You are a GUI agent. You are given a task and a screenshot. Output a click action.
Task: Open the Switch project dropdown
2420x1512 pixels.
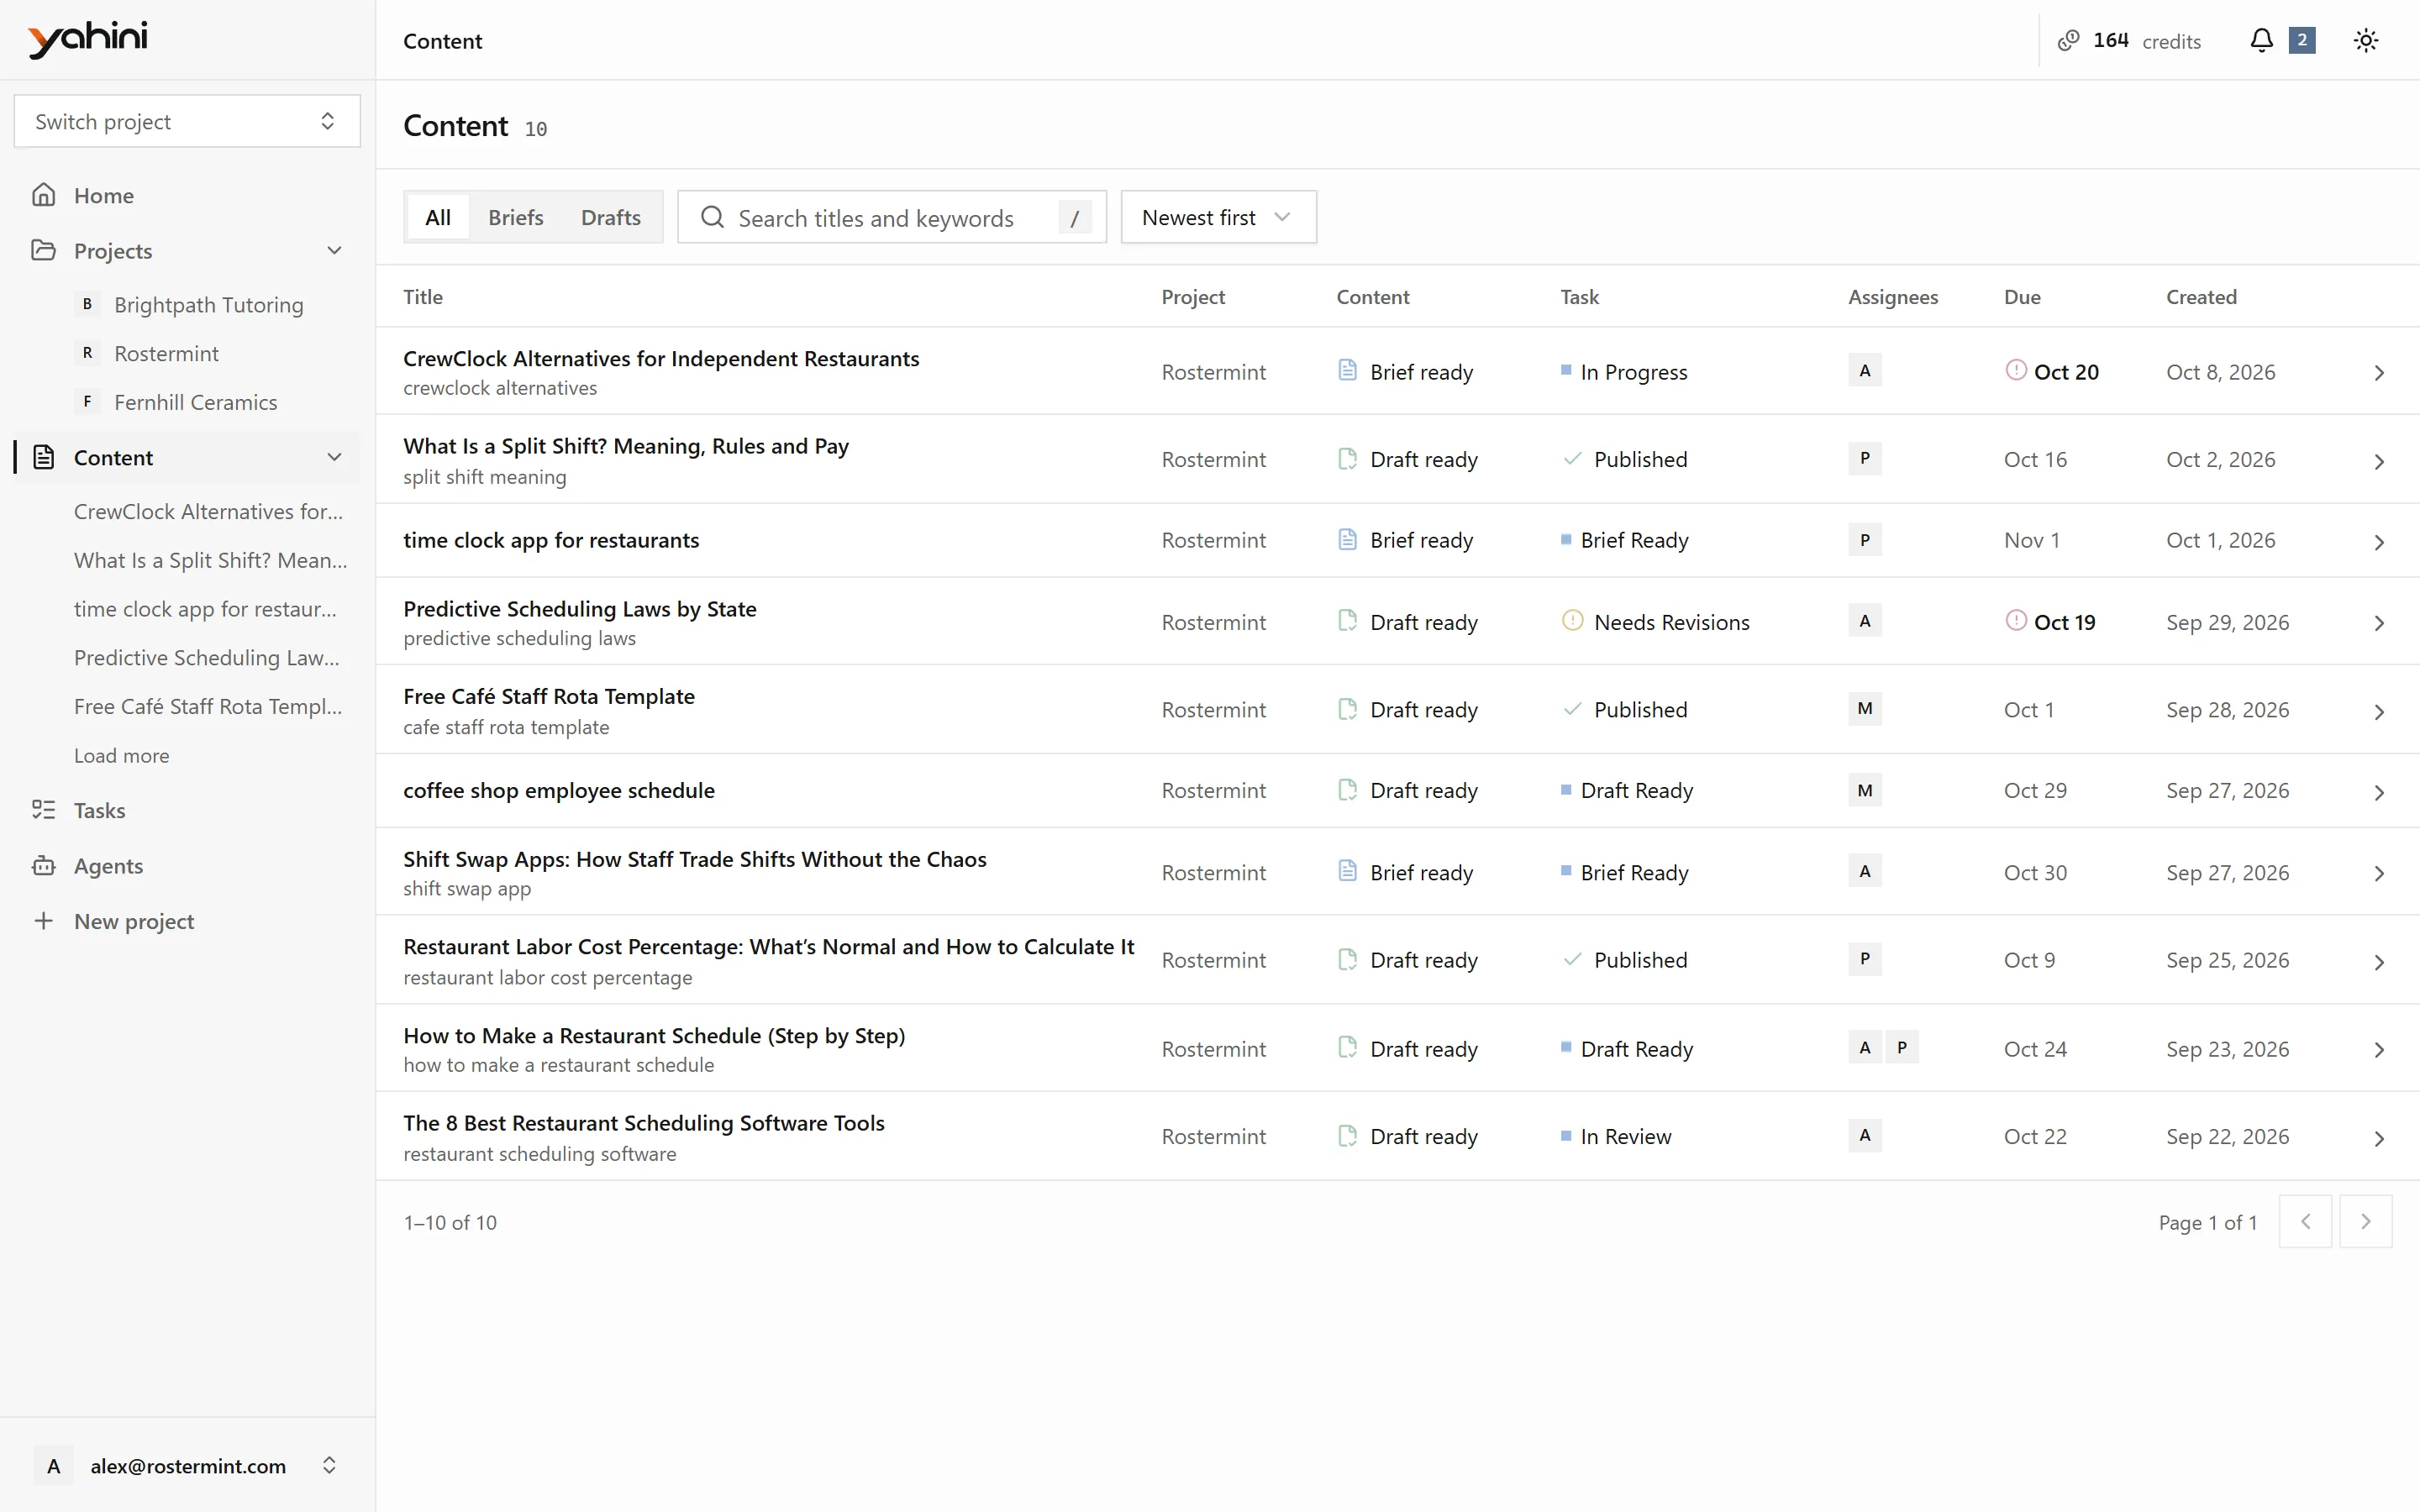187,121
